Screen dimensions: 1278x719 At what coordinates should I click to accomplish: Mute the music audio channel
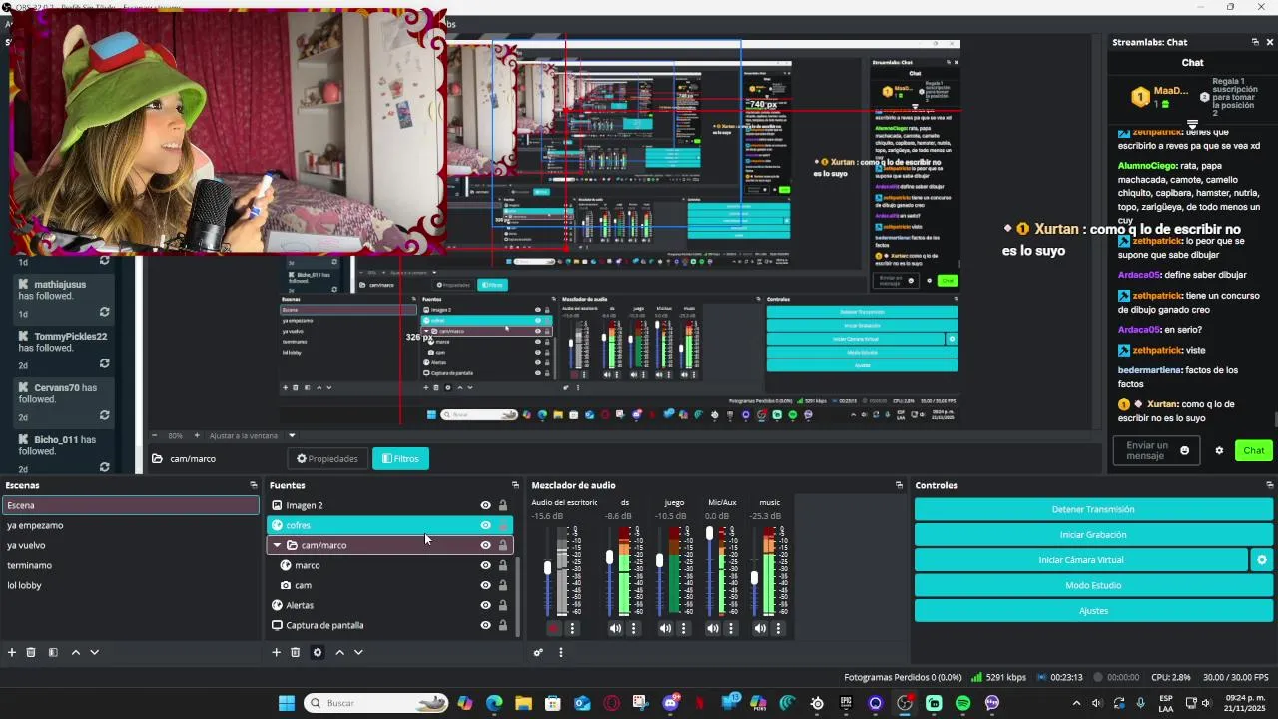pyautogui.click(x=760, y=628)
